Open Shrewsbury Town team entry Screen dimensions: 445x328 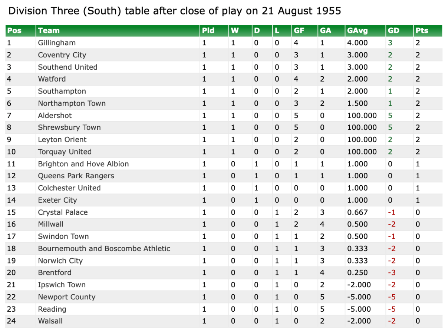point(69,127)
